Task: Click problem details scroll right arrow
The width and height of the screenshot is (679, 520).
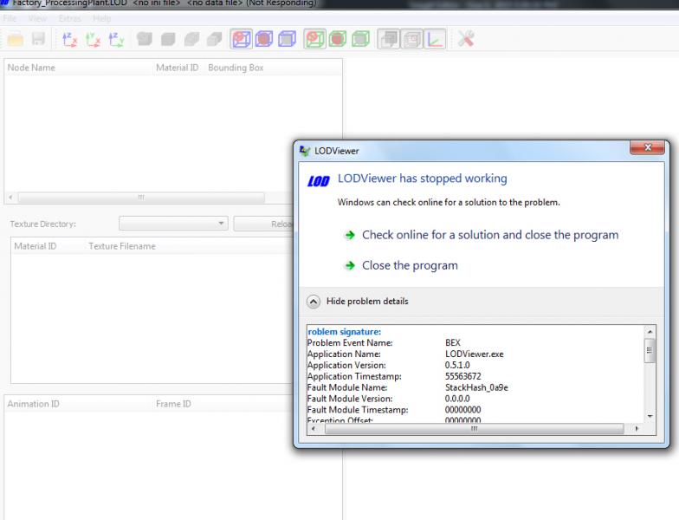Action: point(636,429)
